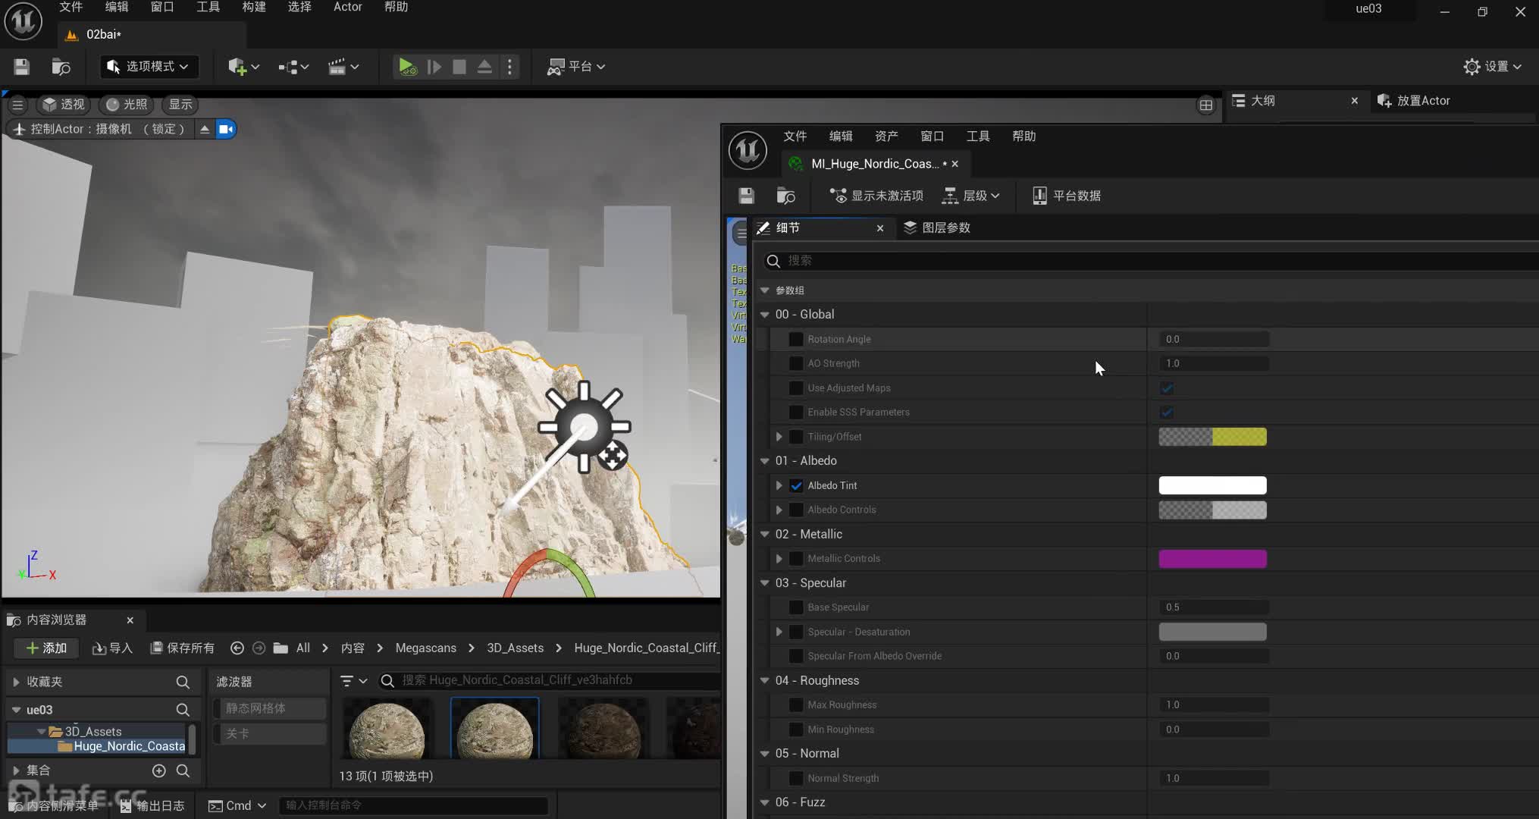Click the eject pilot actor icon

pyautogui.click(x=205, y=129)
